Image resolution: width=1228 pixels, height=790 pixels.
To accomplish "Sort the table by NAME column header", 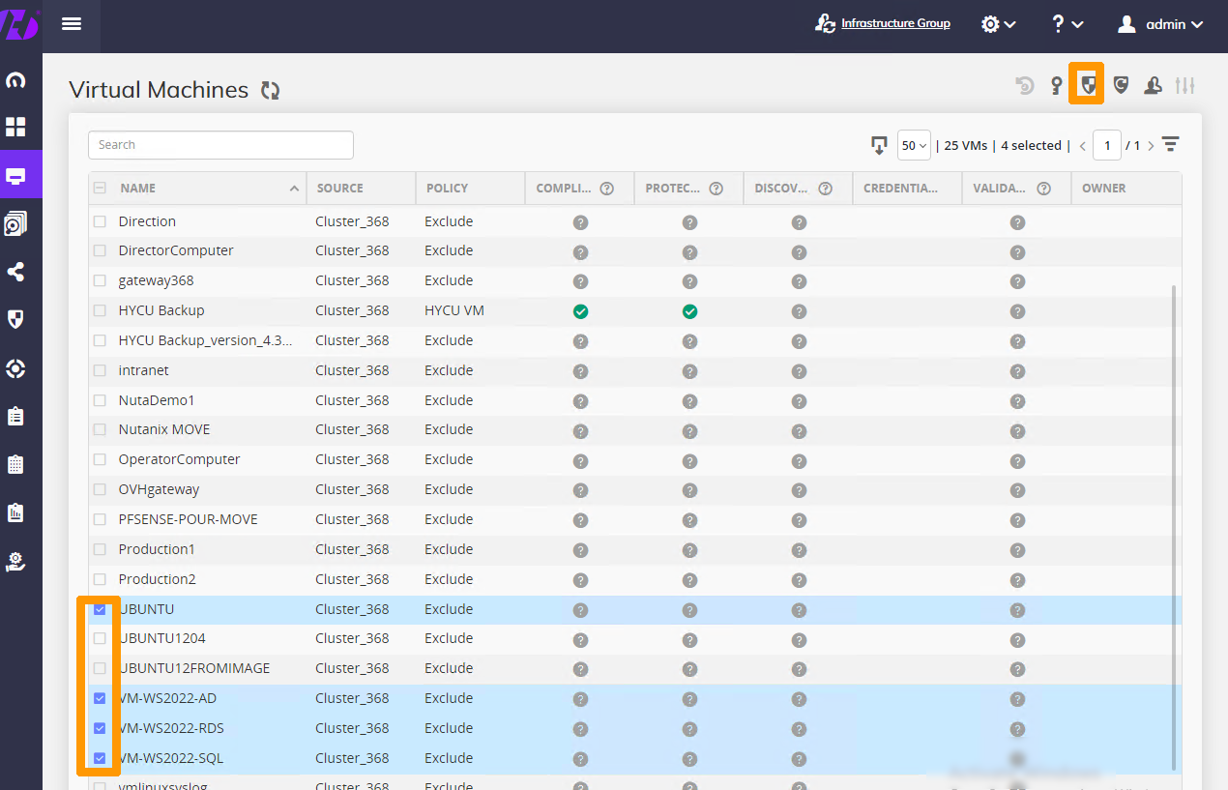I will pyautogui.click(x=138, y=189).
